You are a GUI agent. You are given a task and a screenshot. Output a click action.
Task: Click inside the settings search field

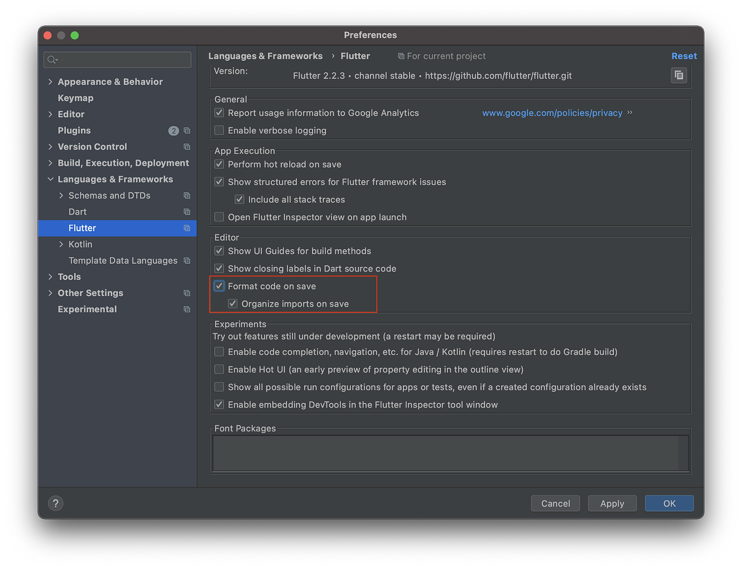[x=118, y=60]
